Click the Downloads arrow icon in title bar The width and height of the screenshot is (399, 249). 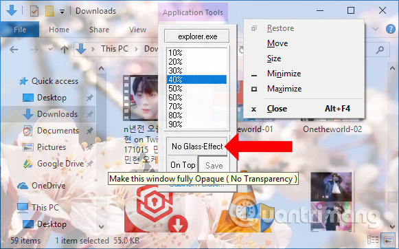[x=12, y=11]
